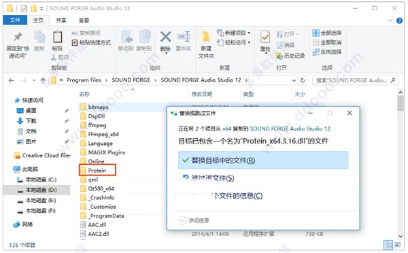Click the History icon
The height and width of the screenshot is (253, 408).
pos(279,56)
